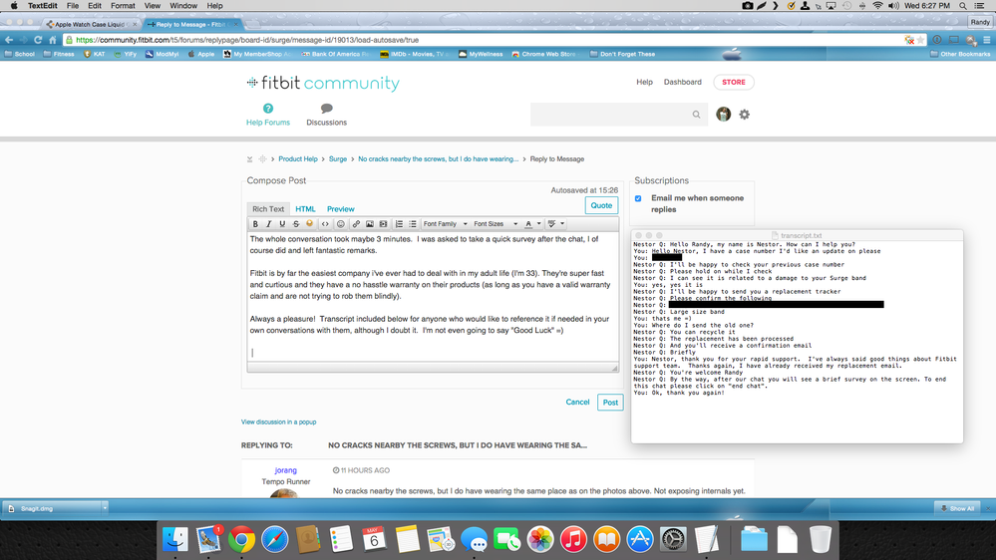Open Messages app in the dock
This screenshot has width=996, height=560.
474,540
